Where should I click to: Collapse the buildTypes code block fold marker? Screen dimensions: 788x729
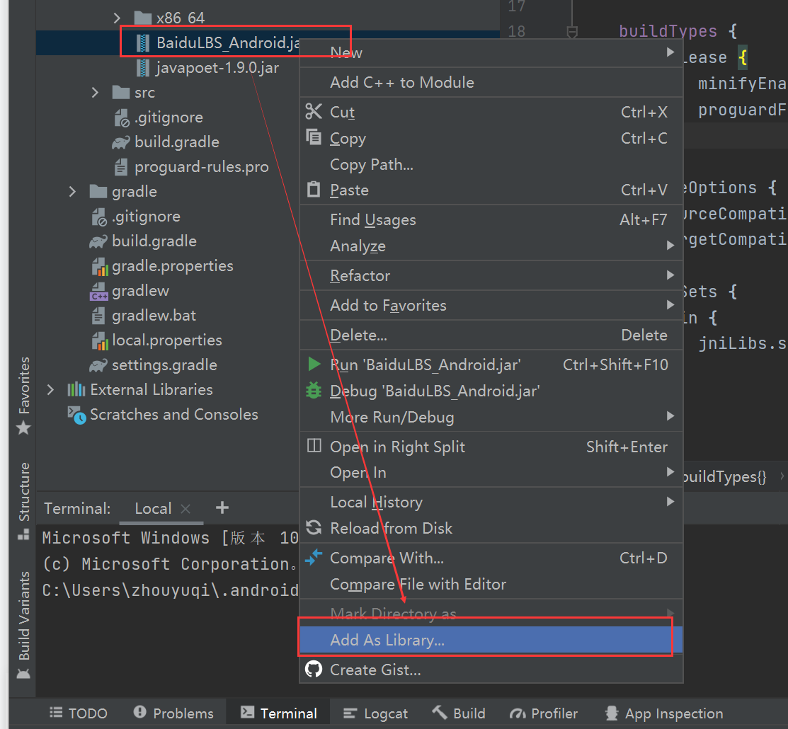[x=571, y=31]
